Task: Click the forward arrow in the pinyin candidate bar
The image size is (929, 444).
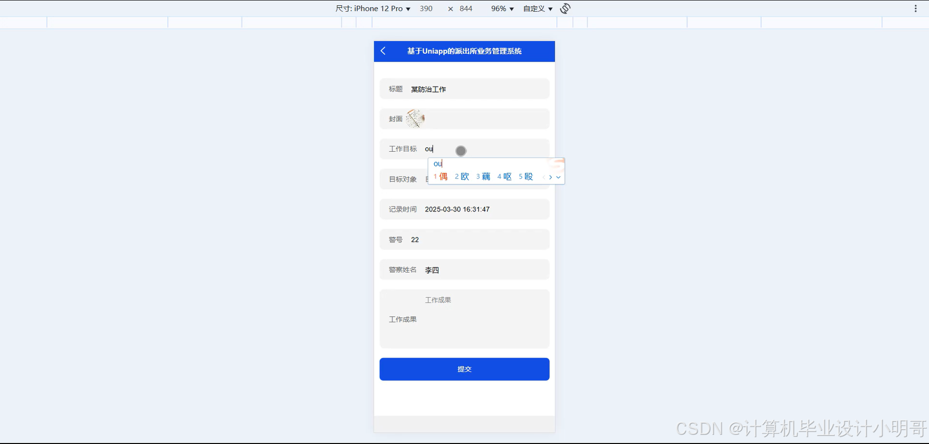Action: click(x=551, y=177)
